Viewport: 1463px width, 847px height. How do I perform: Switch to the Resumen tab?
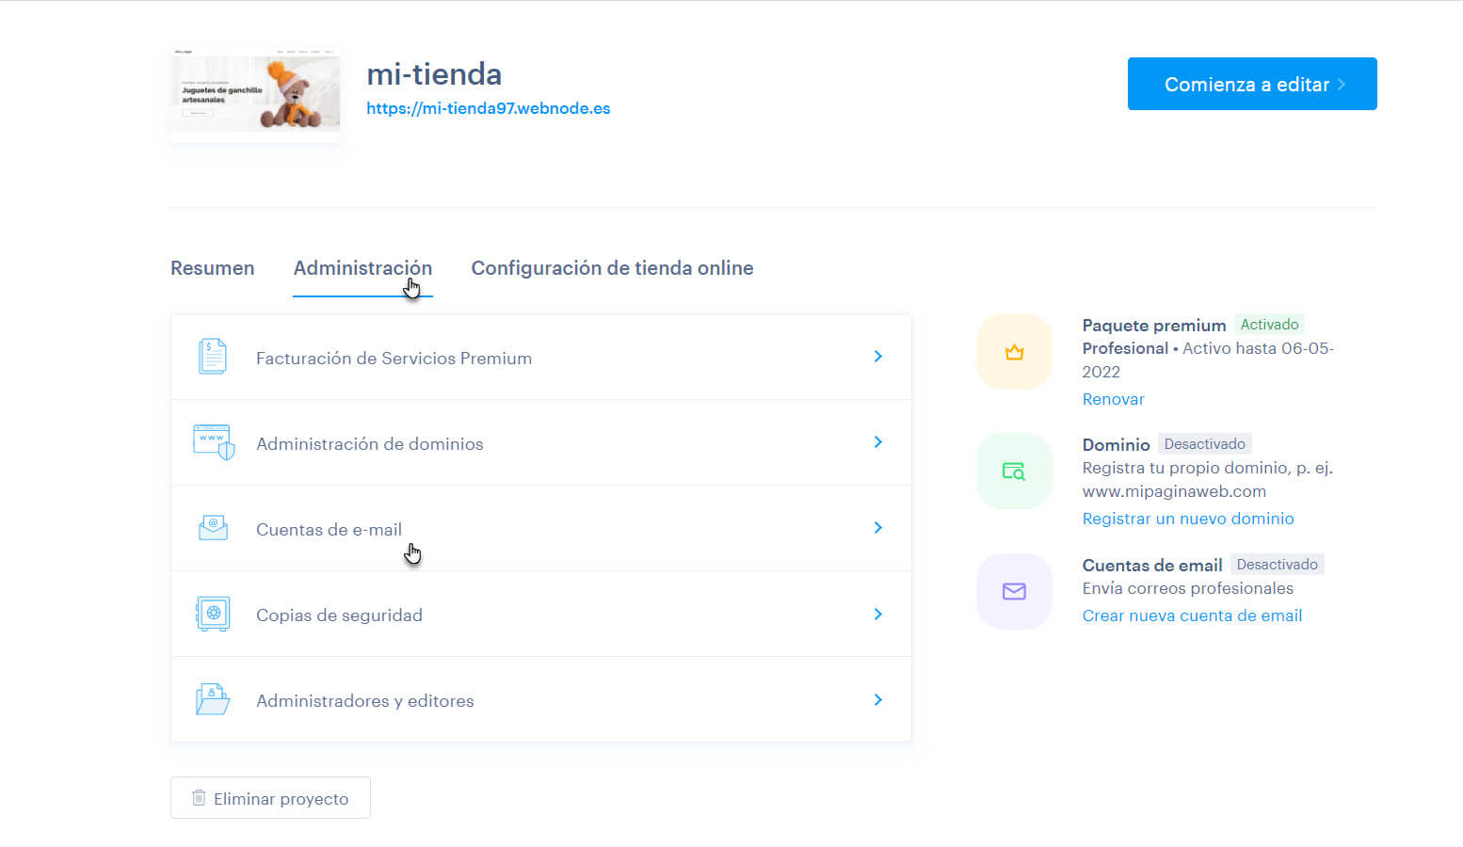212,268
